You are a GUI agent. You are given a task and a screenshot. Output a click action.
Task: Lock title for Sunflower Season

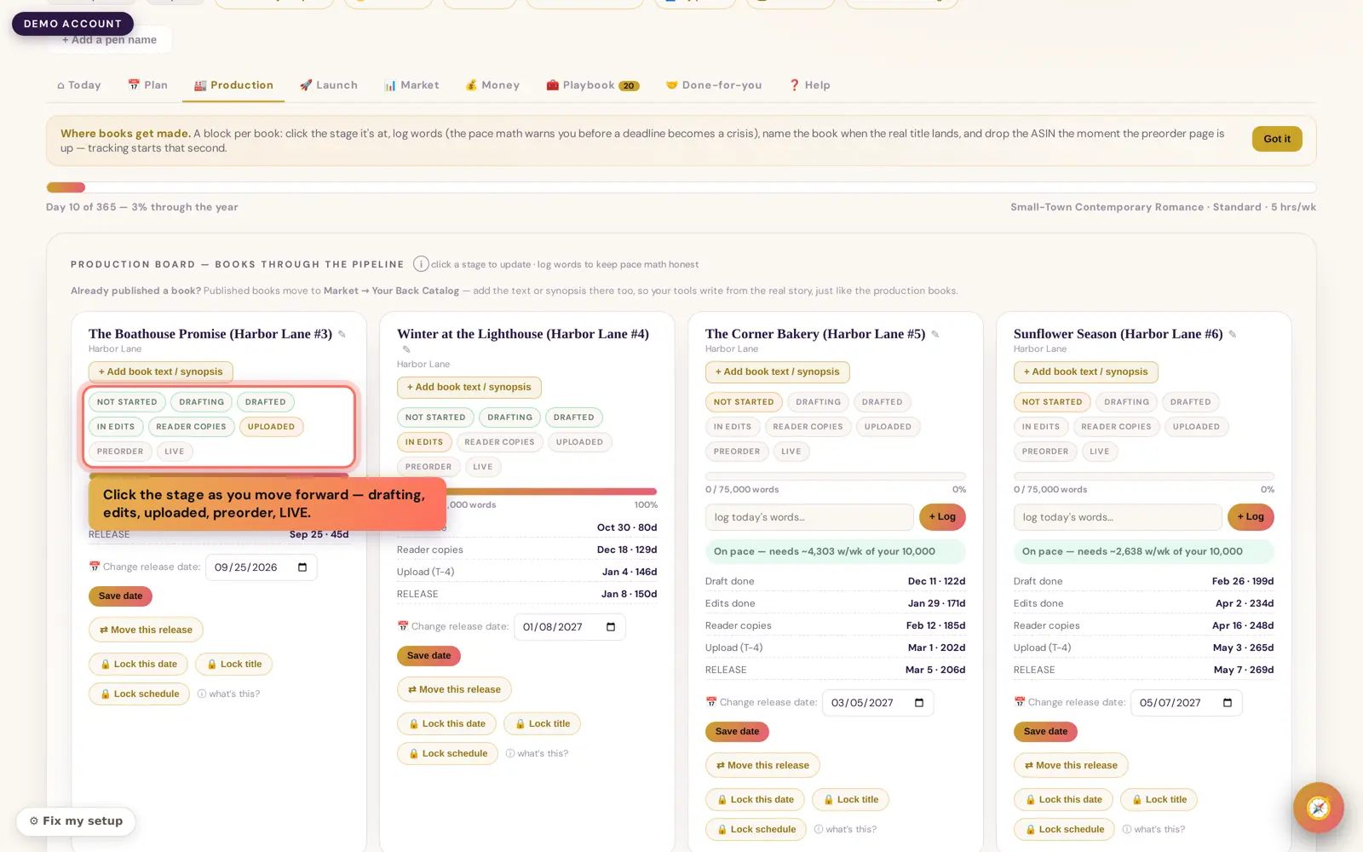(1159, 800)
